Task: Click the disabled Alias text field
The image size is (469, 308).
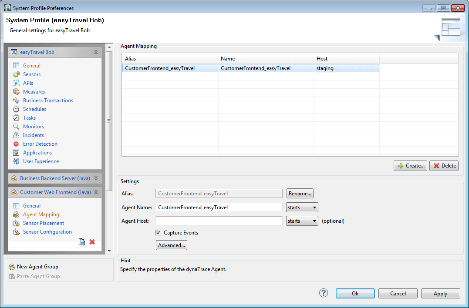Action: (219, 193)
